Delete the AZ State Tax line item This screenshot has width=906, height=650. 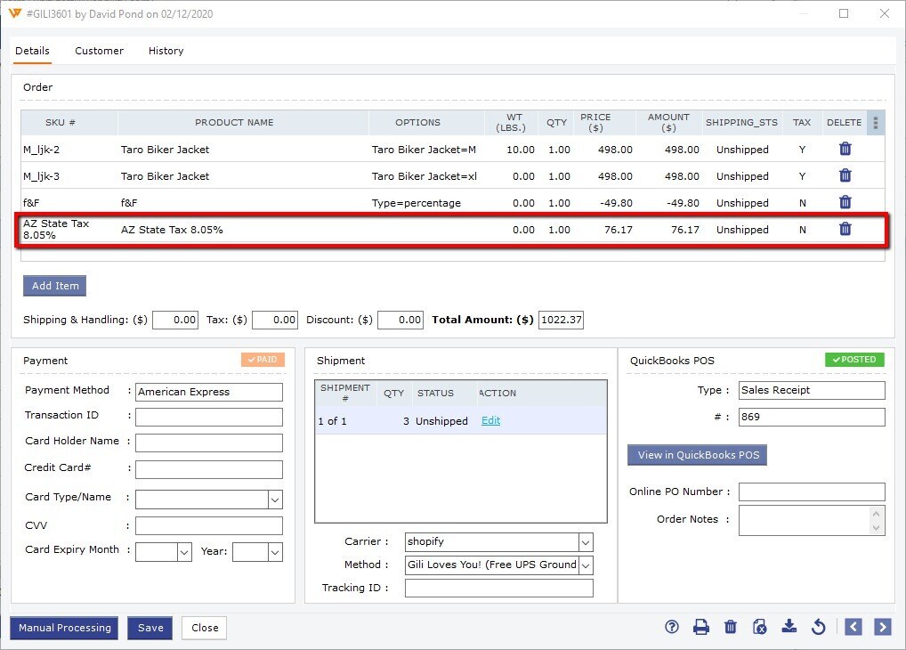(845, 229)
